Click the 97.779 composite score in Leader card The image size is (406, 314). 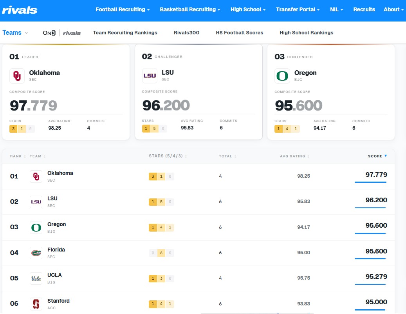[x=33, y=105]
